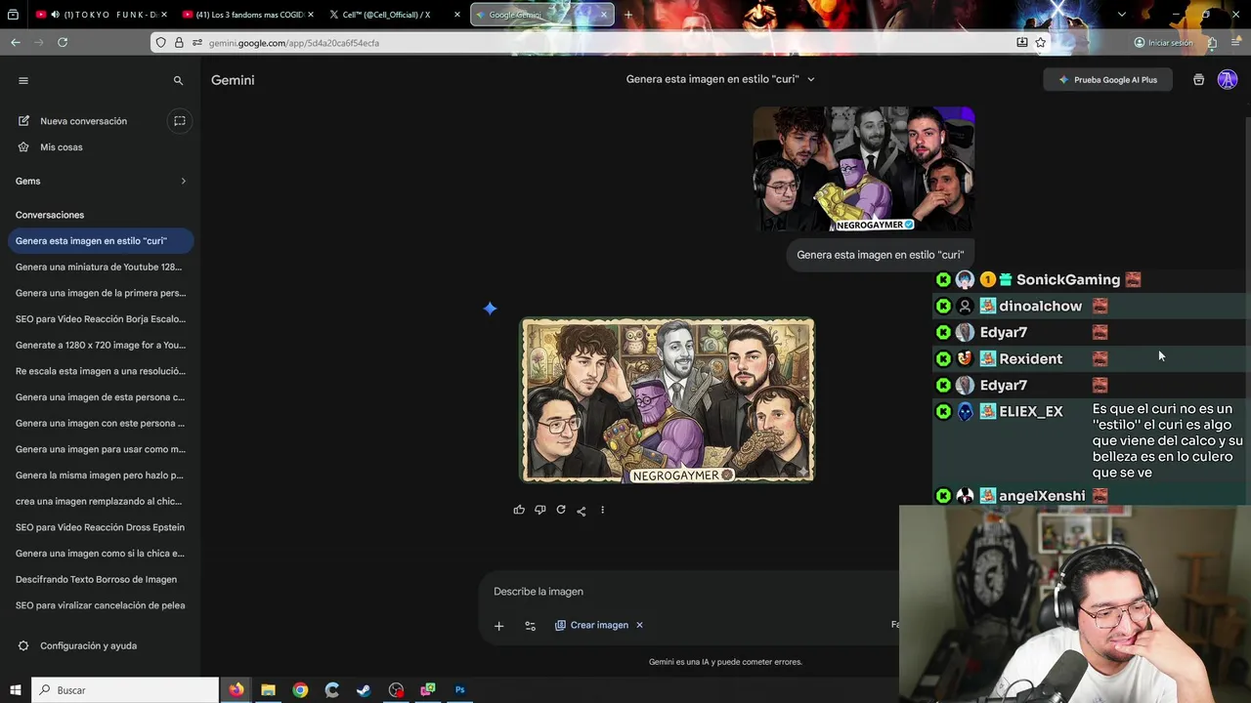The image size is (1251, 703).
Task: Open conversation 'SEO para Video Reacción Borja Escalo...'
Action: pyautogui.click(x=100, y=319)
